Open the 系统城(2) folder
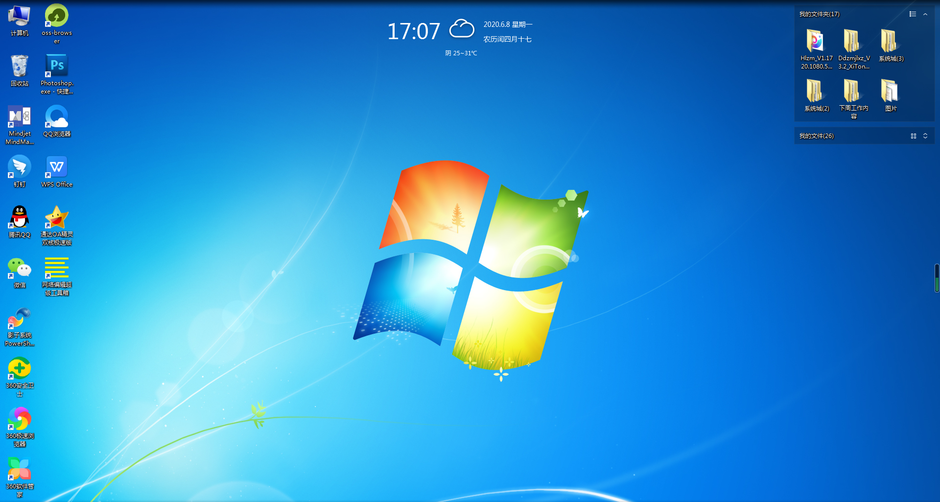The width and height of the screenshot is (940, 502). 816,95
